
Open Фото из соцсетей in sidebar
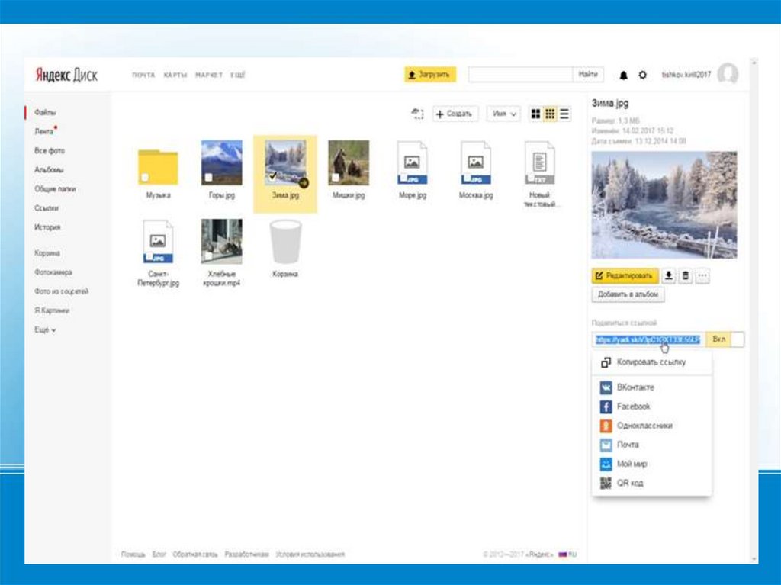click(x=61, y=291)
